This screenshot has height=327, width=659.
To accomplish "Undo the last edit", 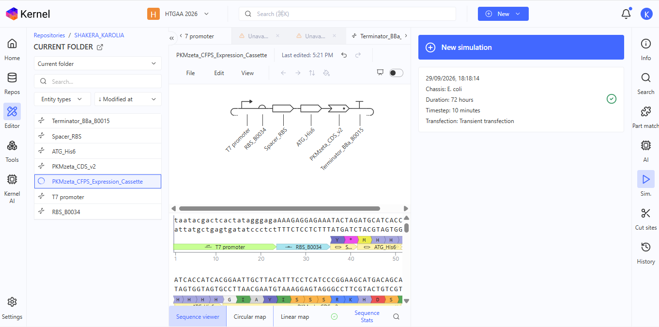I will (x=344, y=55).
